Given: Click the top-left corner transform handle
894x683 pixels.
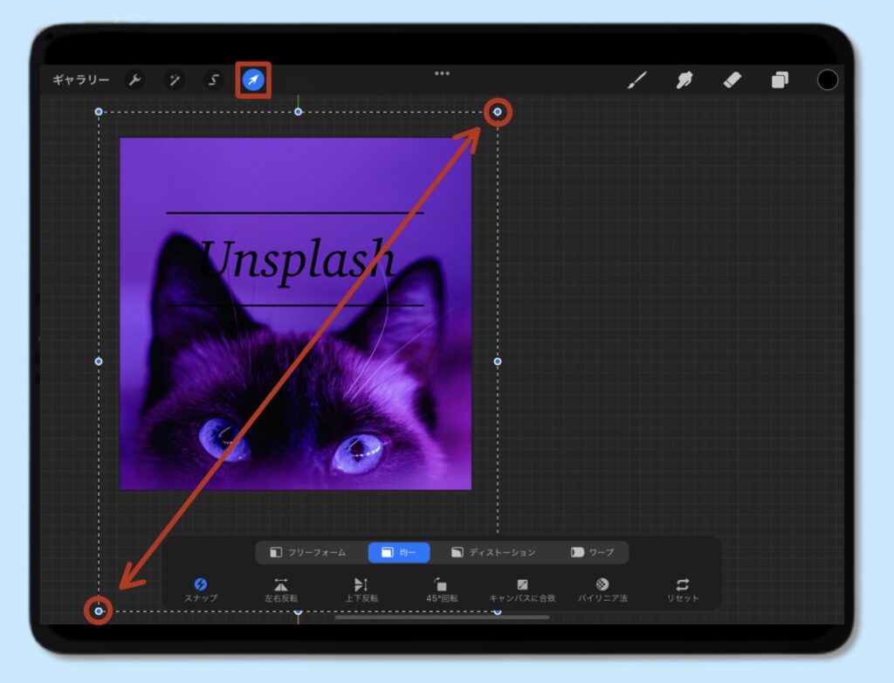Looking at the screenshot, I should click(x=99, y=112).
